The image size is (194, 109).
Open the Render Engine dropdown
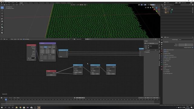[186, 40]
